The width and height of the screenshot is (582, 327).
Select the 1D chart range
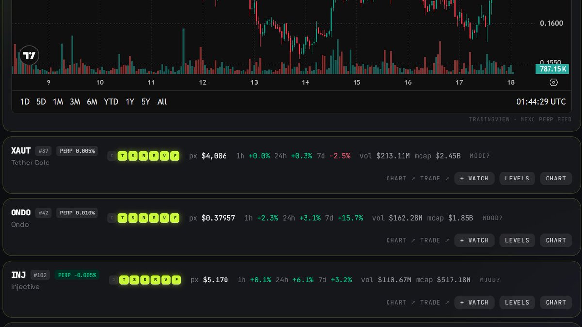tap(25, 102)
